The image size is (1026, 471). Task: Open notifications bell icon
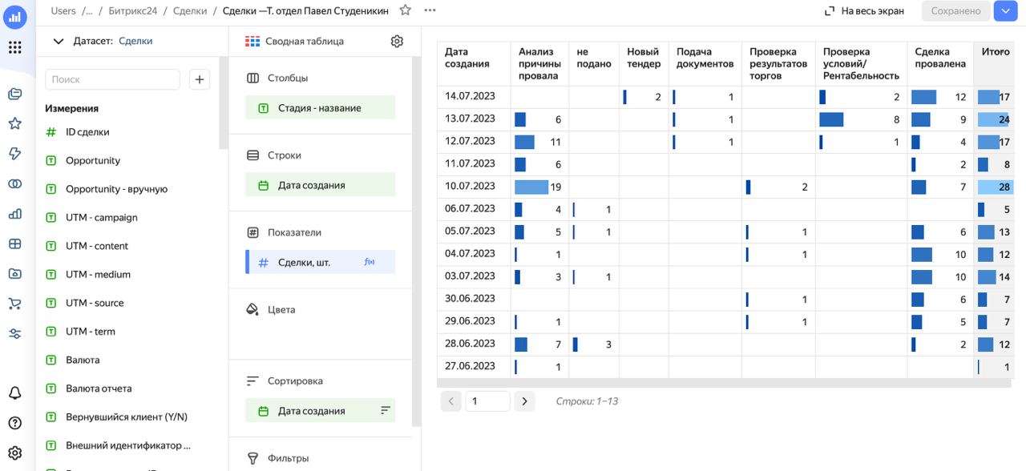click(14, 393)
